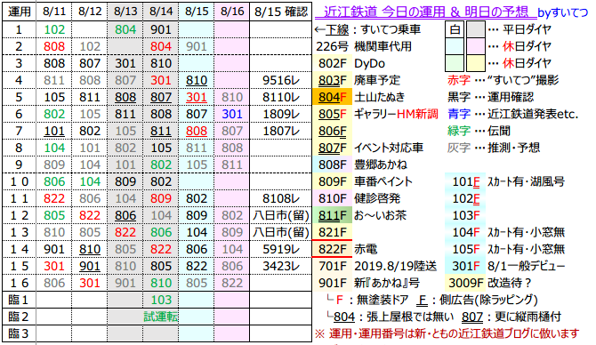The width and height of the screenshot is (596, 345).
Task: Select the underlined 806 under 8/13
Action: pos(125,215)
